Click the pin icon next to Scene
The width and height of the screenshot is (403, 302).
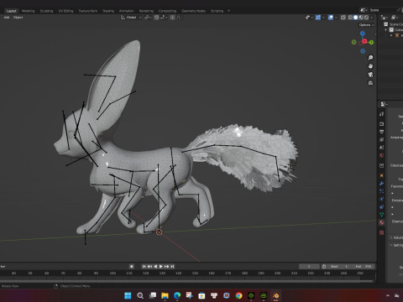399,10
